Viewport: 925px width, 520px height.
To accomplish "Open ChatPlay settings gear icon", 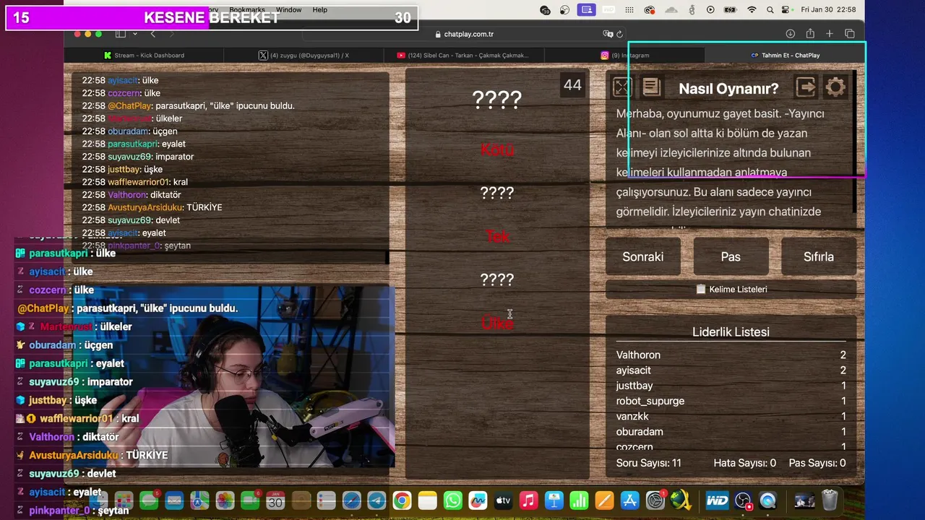I will pos(835,87).
